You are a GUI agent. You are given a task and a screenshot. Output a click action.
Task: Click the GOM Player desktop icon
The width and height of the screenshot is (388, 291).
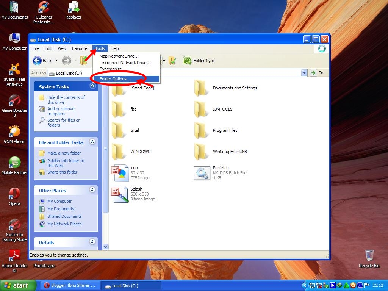click(x=14, y=135)
